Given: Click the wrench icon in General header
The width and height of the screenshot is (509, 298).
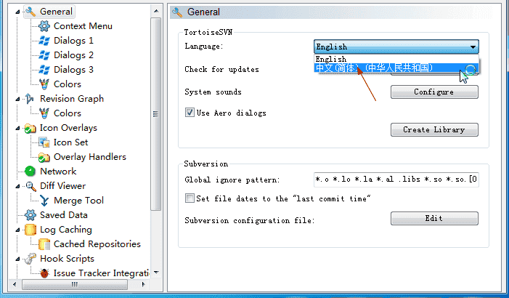Looking at the screenshot, I should tap(177, 12).
